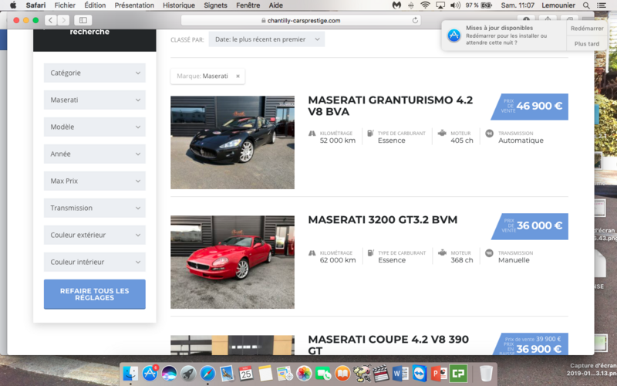Expand the Catégorie filter dropdown
This screenshot has height=386, width=617.
pyautogui.click(x=95, y=73)
